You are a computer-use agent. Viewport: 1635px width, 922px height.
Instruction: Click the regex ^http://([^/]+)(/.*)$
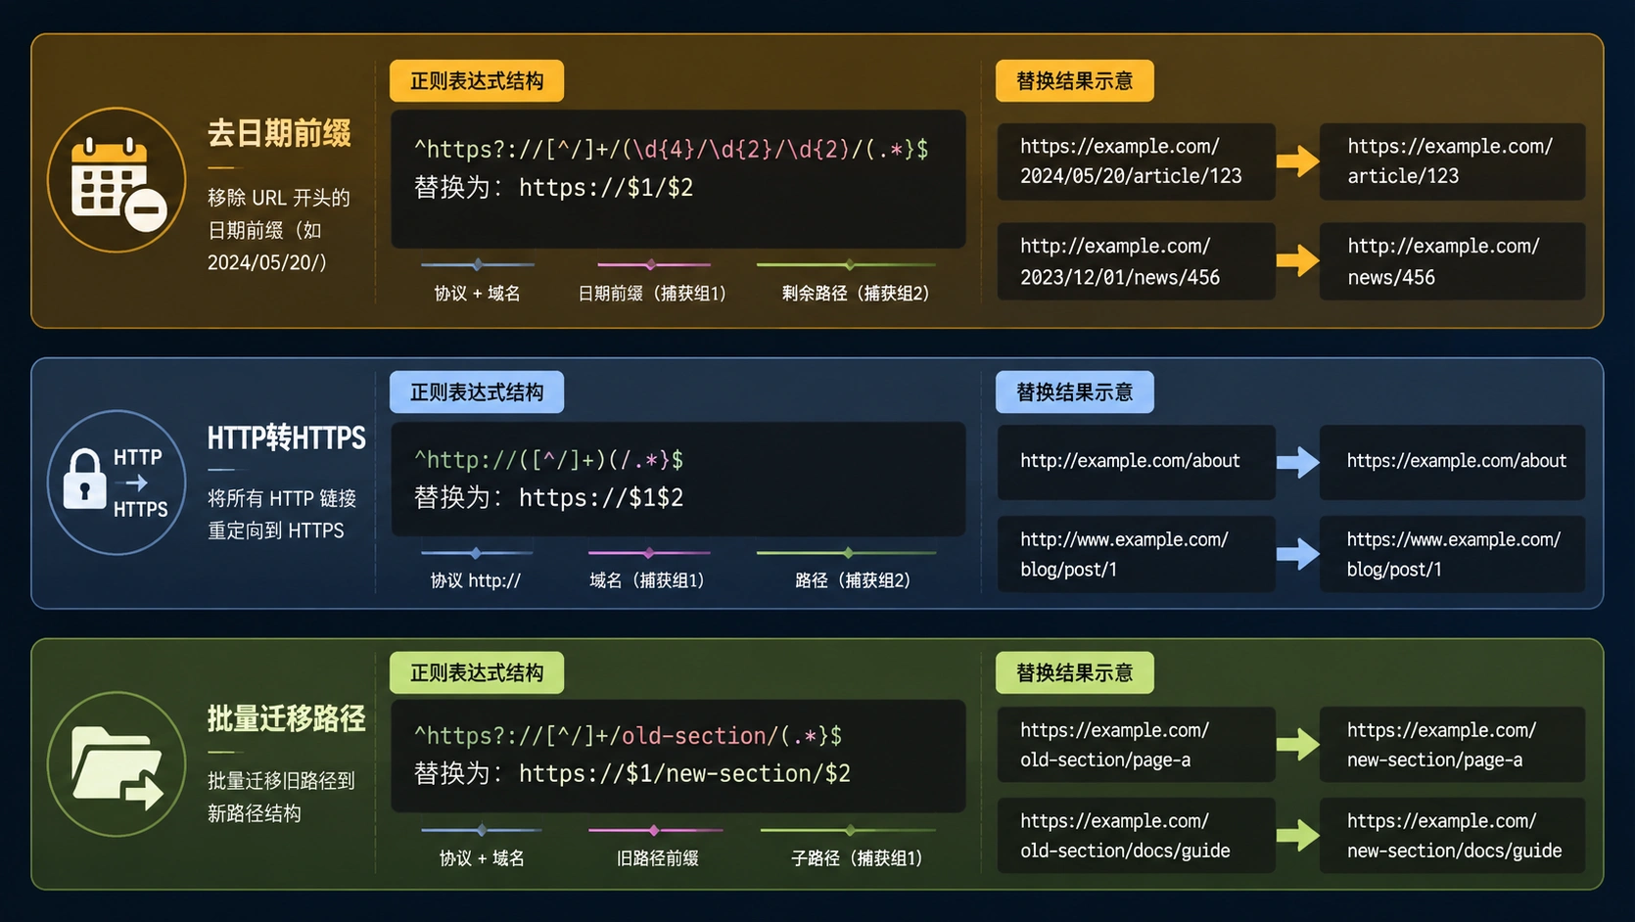coord(548,459)
